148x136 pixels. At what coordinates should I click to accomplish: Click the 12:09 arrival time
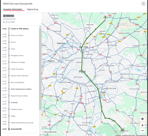click(x=4, y=129)
